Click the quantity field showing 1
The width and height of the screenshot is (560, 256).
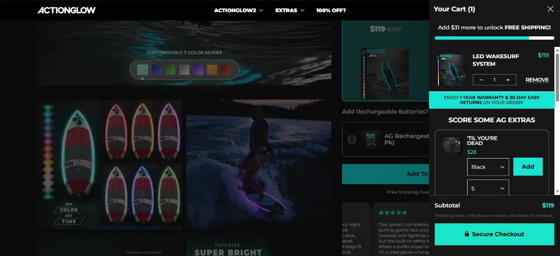[494, 80]
